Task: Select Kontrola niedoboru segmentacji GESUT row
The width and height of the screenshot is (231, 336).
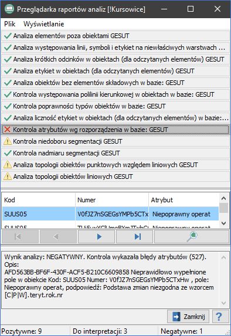Action: click(x=116, y=141)
